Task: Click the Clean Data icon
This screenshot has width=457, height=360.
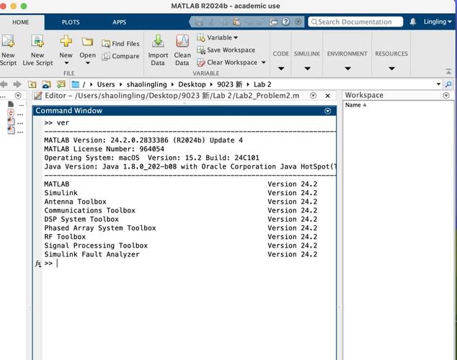Action: [x=182, y=41]
